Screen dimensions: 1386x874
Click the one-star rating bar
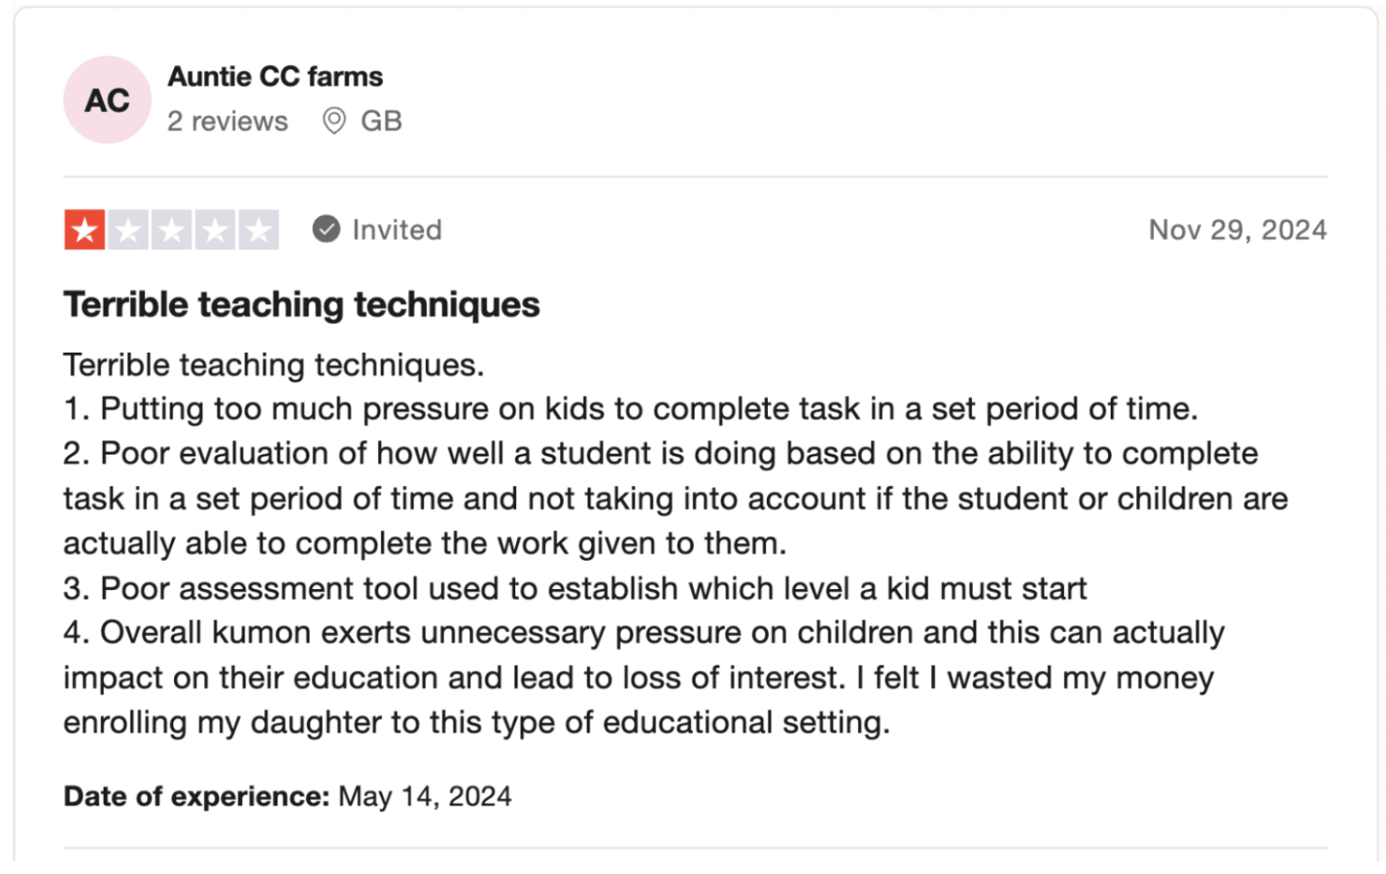tap(171, 229)
